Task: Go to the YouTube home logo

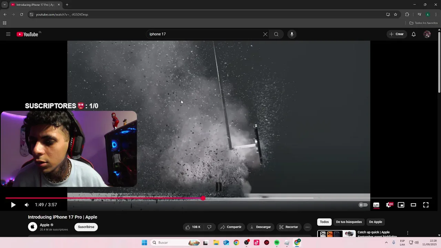Action: [28, 34]
